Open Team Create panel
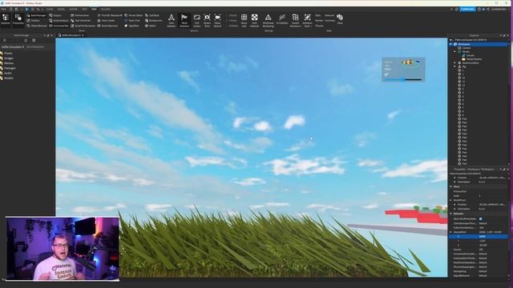513x288 pixels. 106,20
